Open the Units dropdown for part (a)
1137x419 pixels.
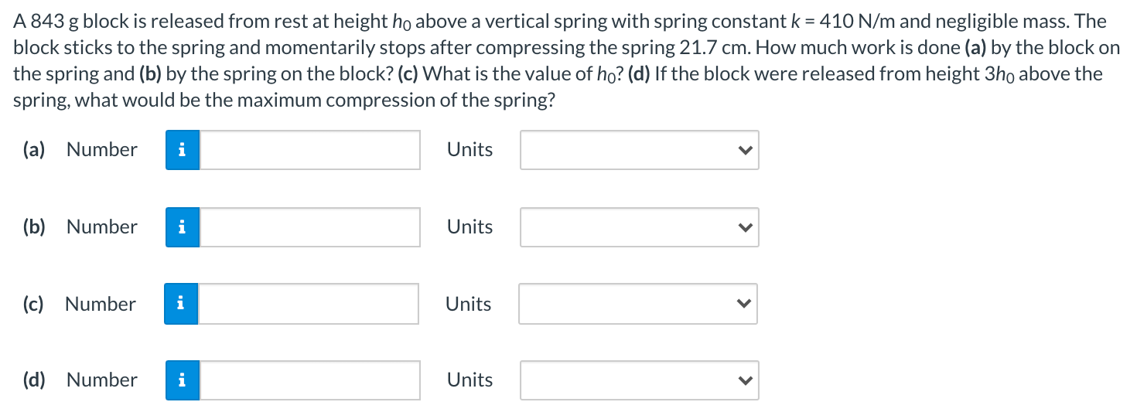click(640, 150)
